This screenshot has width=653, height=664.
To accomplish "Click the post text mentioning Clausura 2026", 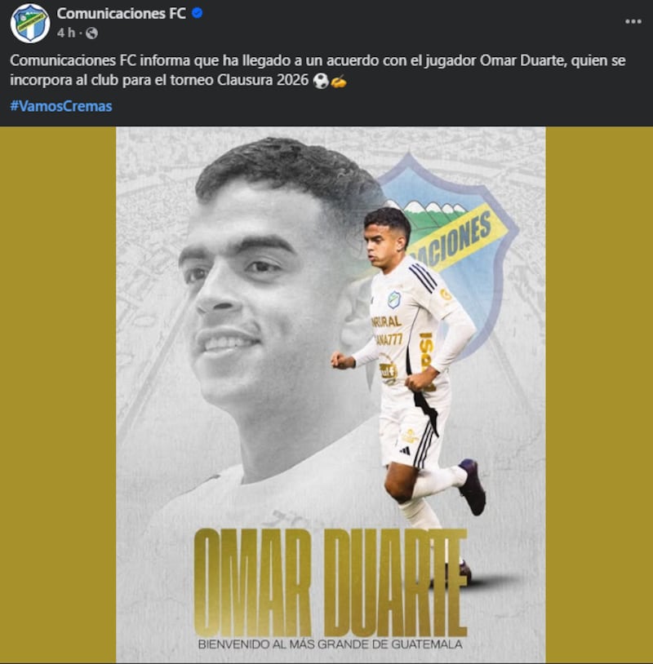I will (x=318, y=70).
